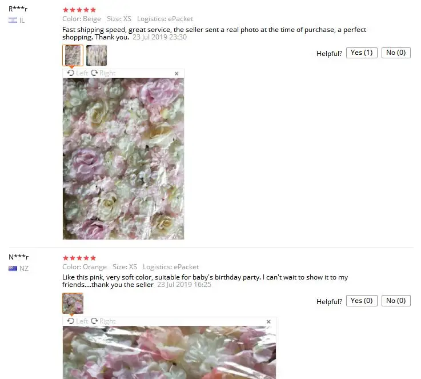Open second thumbnail in R***r's review
421x379 pixels.
pyautogui.click(x=97, y=55)
